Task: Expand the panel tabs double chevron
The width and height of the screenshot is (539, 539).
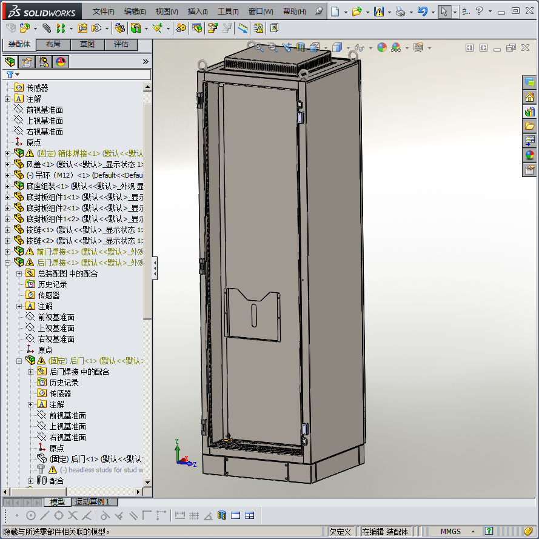Action: (x=146, y=61)
